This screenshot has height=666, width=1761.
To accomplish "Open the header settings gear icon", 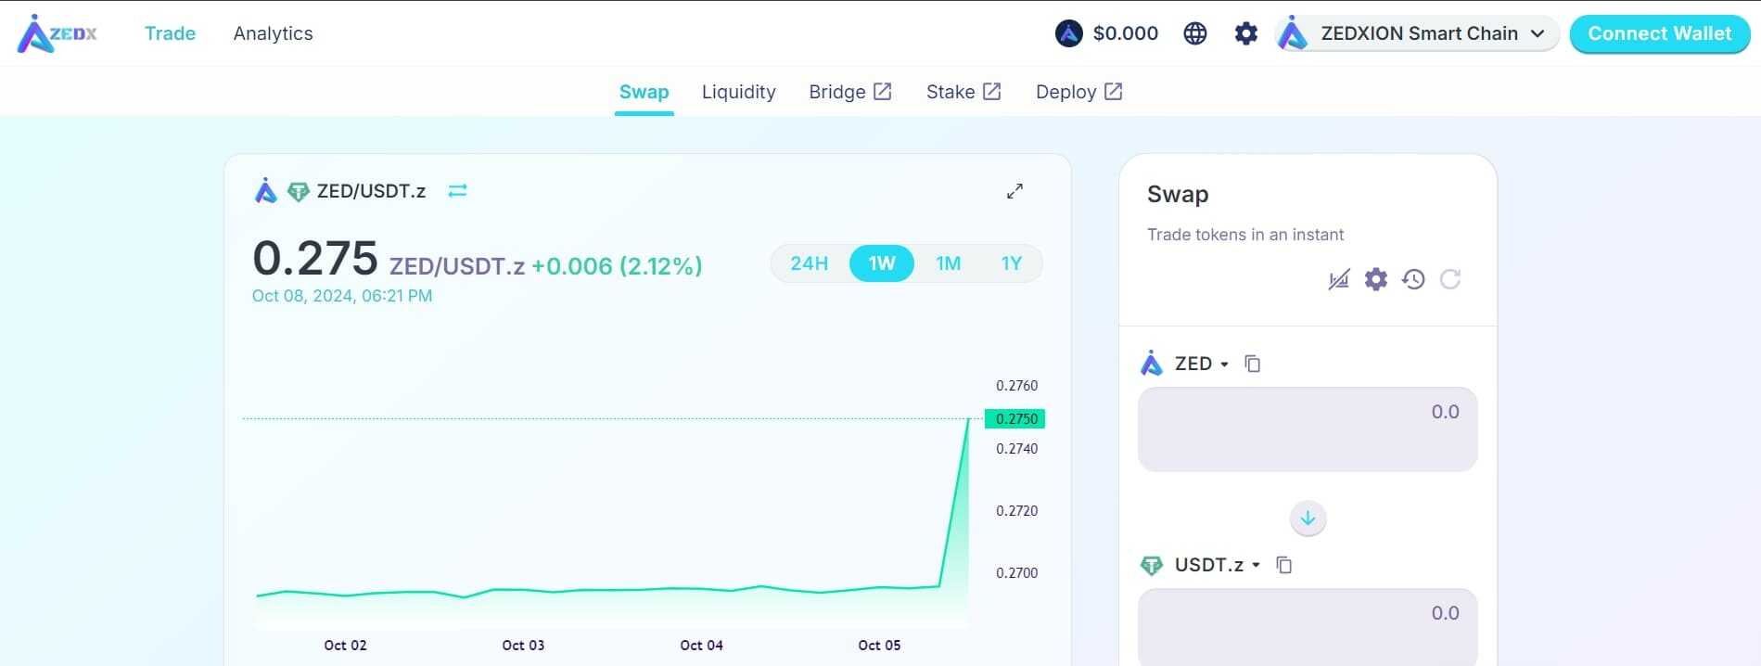I will pyautogui.click(x=1244, y=32).
